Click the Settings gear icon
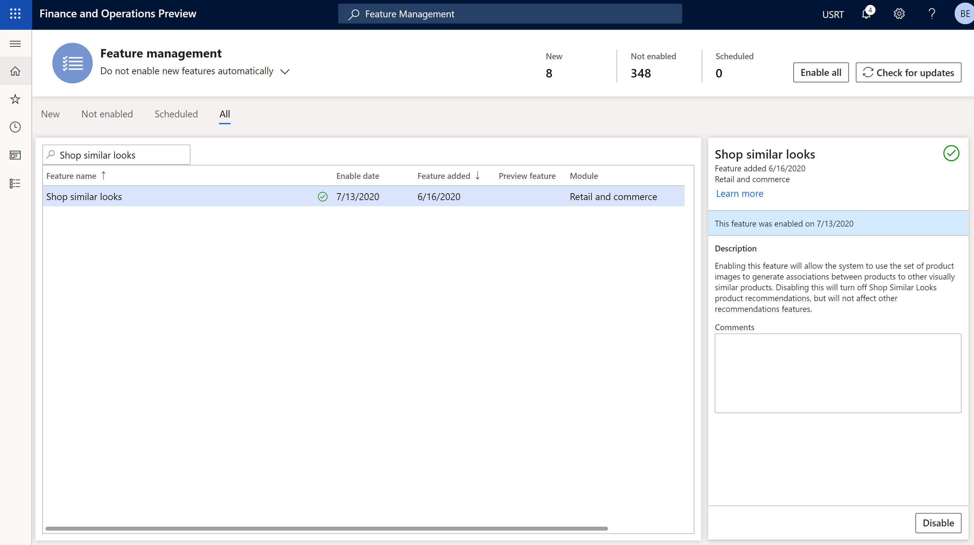Viewport: 974px width, 545px height. click(x=900, y=13)
